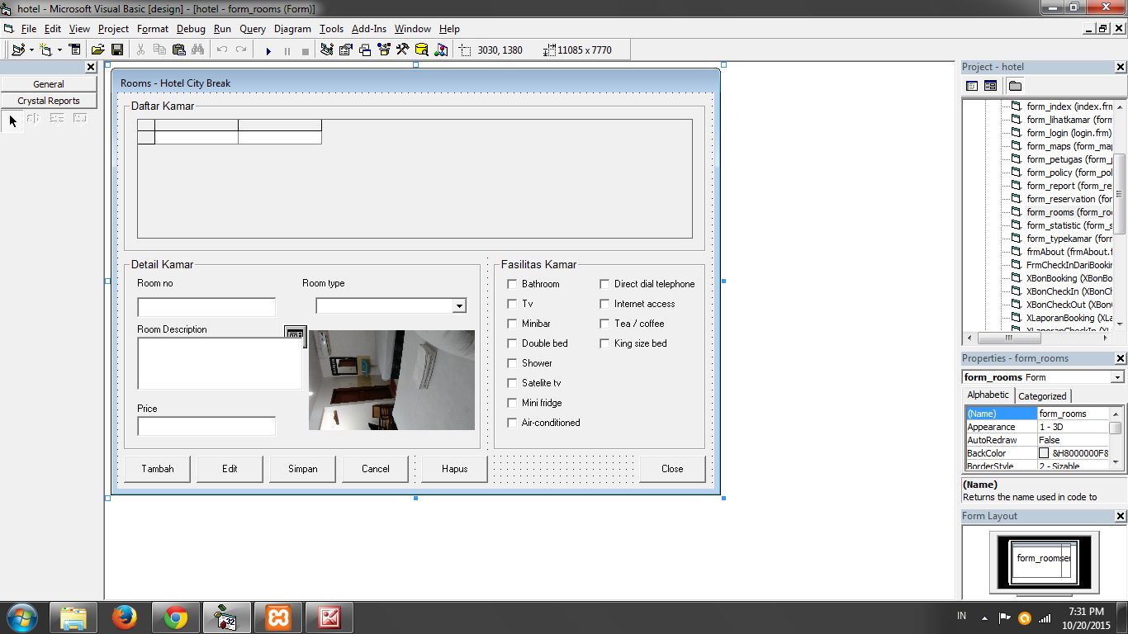Screen dimensions: 1128x634
Task: Click the Room no input field
Action: point(206,307)
